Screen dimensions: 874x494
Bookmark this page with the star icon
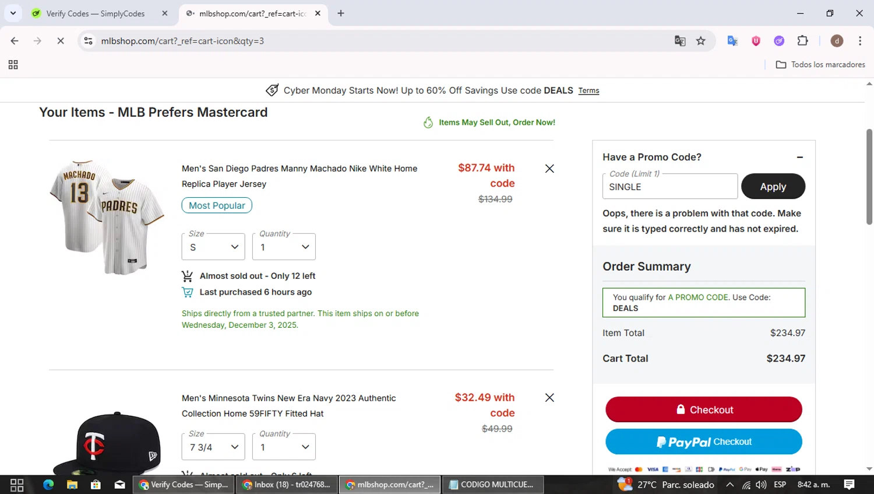pos(701,41)
